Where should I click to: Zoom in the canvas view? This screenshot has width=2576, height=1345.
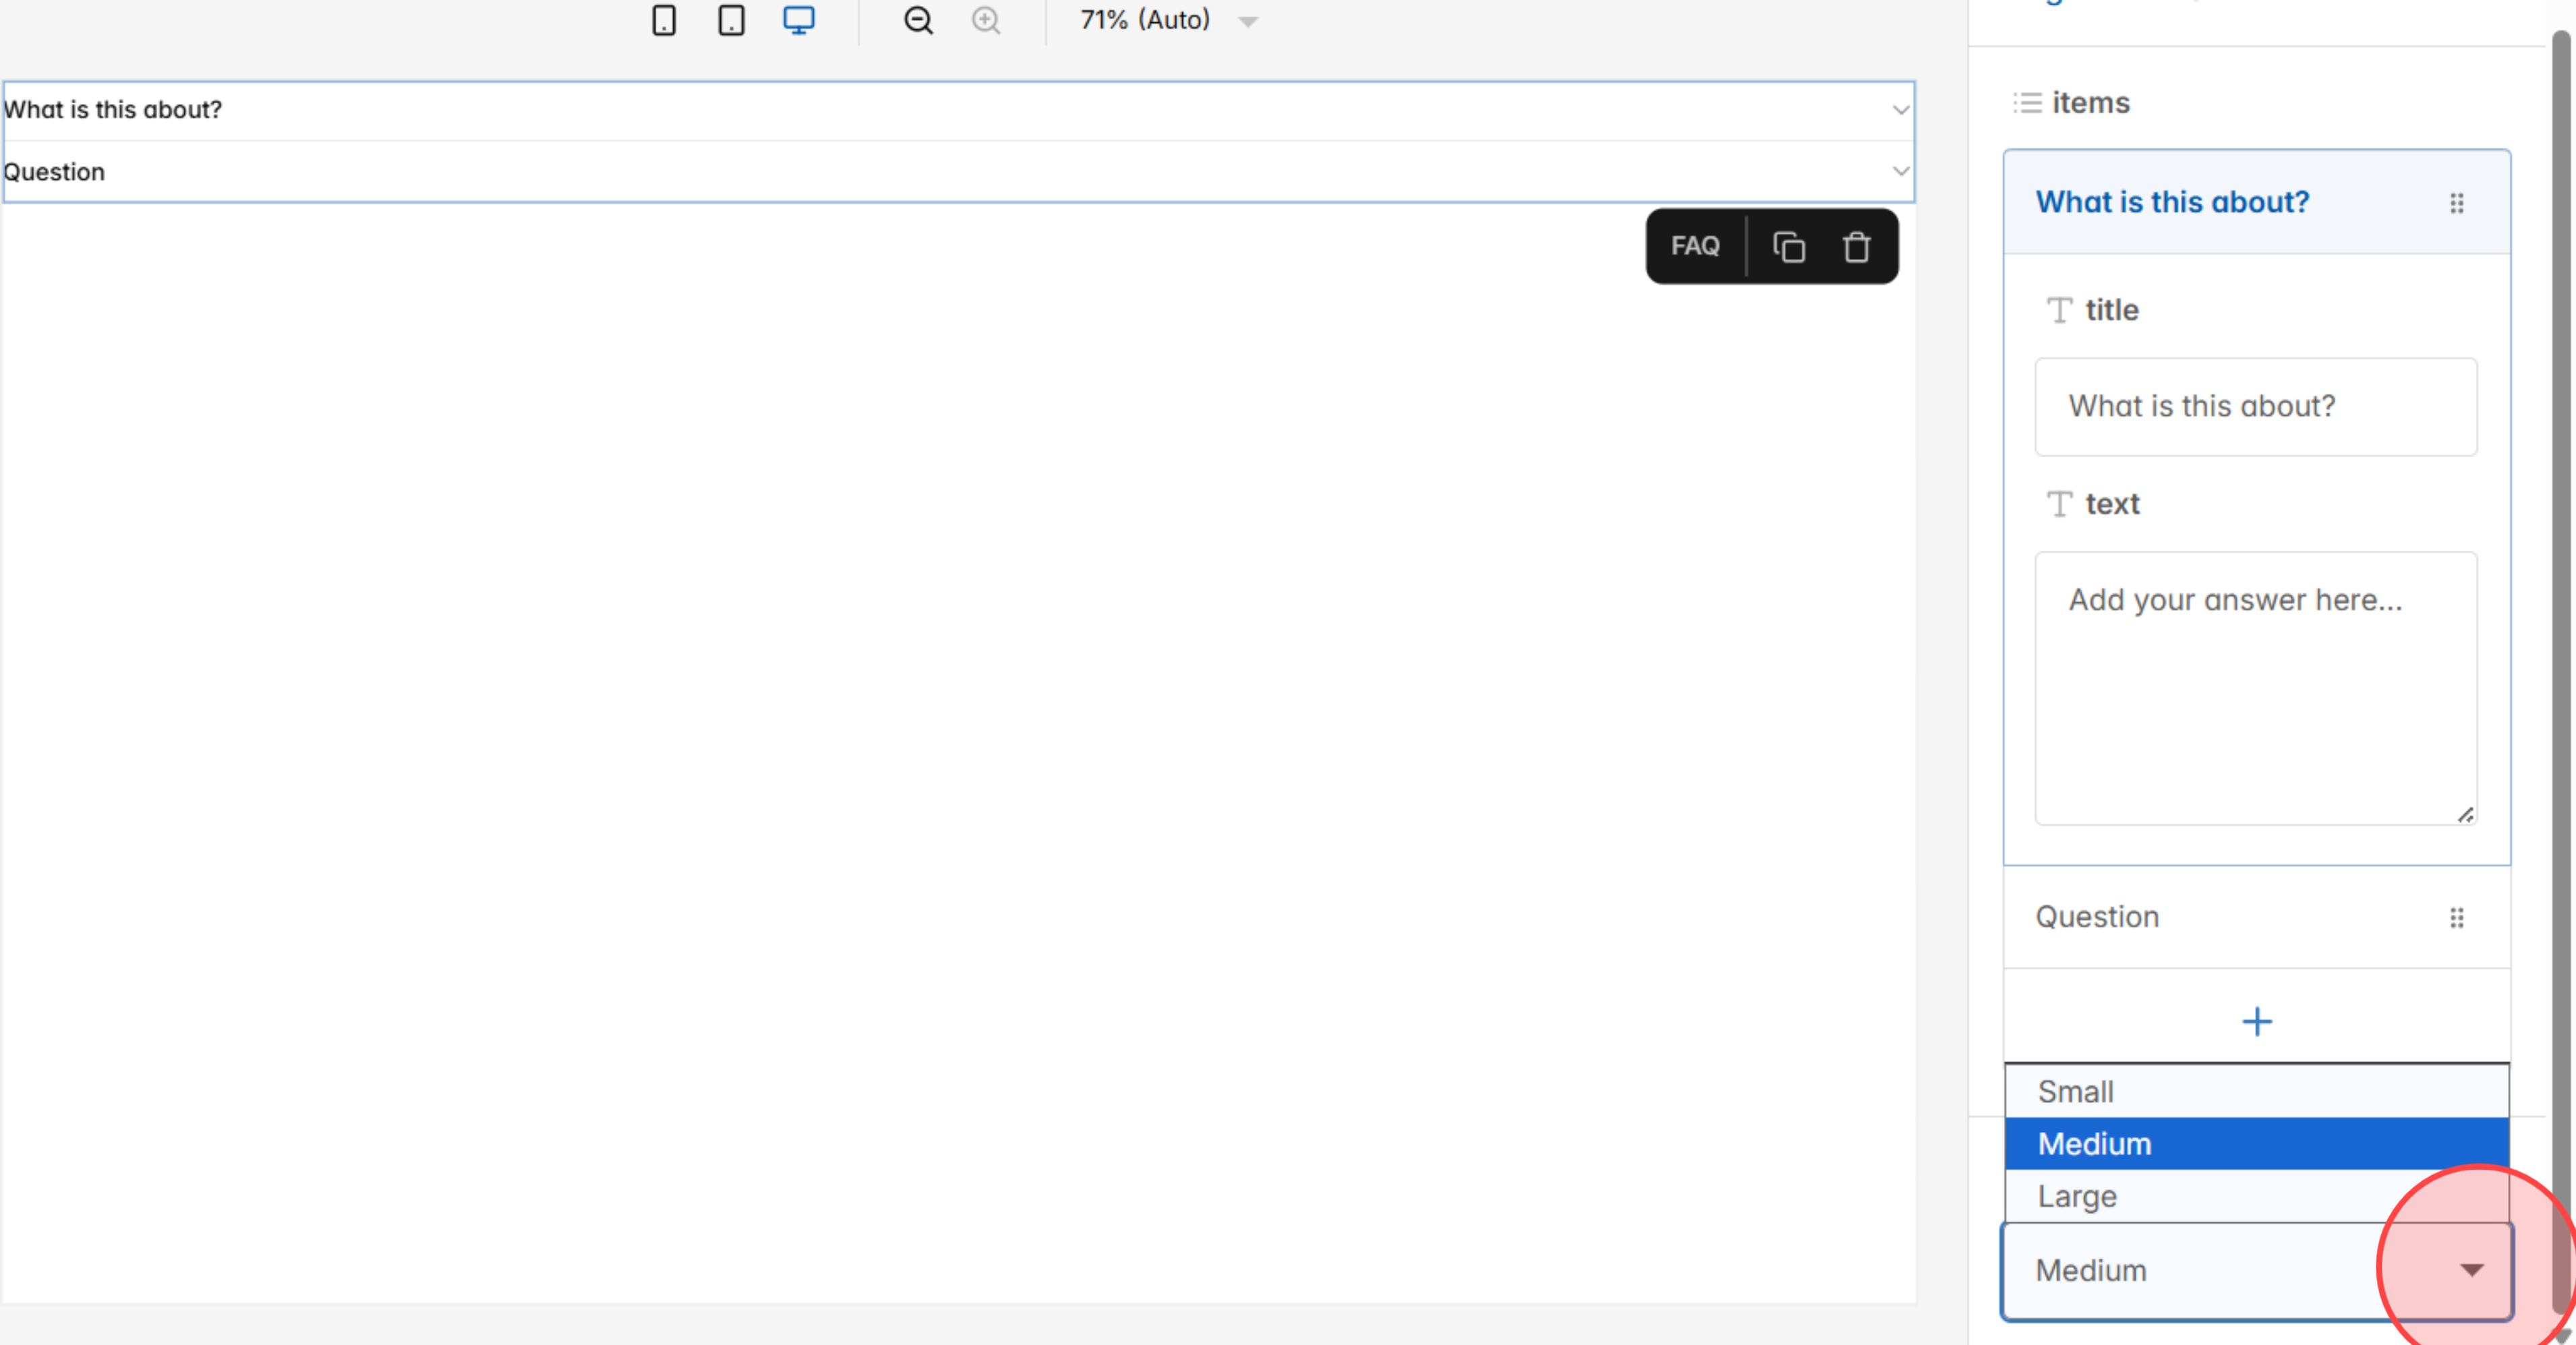[985, 20]
